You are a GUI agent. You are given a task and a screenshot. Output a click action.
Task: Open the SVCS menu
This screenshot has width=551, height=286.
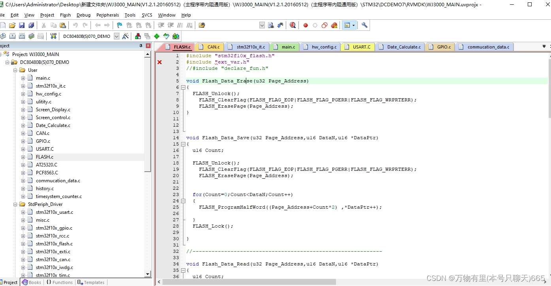pyautogui.click(x=147, y=15)
